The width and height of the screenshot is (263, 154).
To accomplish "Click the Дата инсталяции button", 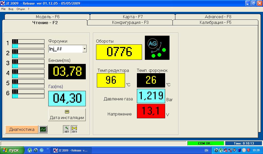I will [67, 115].
